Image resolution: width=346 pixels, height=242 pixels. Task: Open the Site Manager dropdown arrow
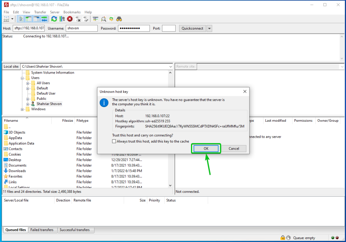[12, 19]
